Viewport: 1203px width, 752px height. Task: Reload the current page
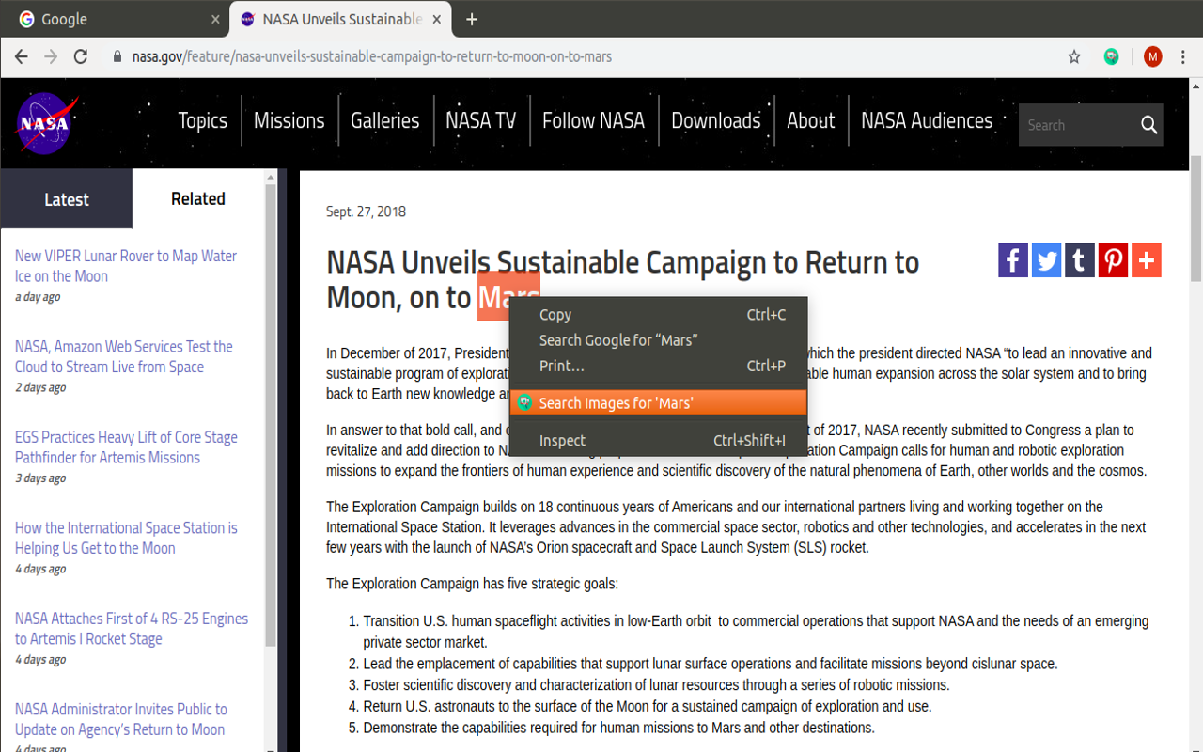pyautogui.click(x=81, y=56)
